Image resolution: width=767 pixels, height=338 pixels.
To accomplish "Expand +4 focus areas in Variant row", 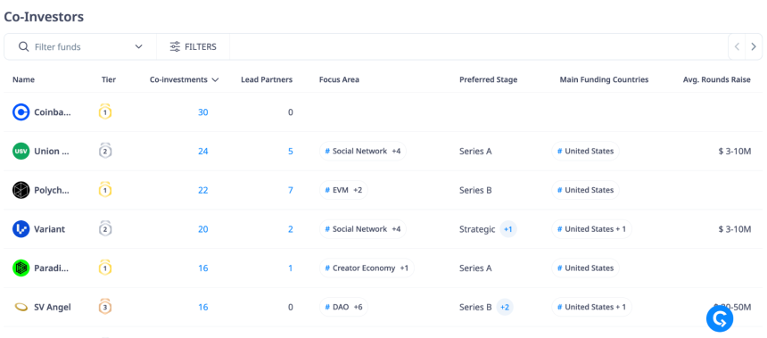I will pos(396,229).
